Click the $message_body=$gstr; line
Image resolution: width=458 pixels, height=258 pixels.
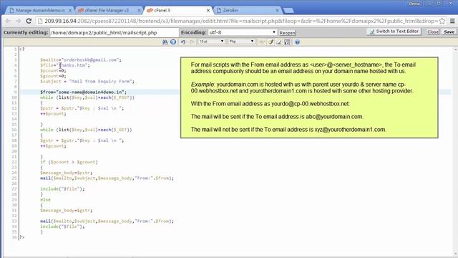click(x=67, y=210)
